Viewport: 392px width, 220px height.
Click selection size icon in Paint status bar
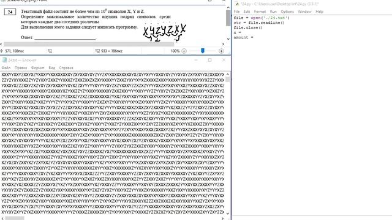click(50, 51)
